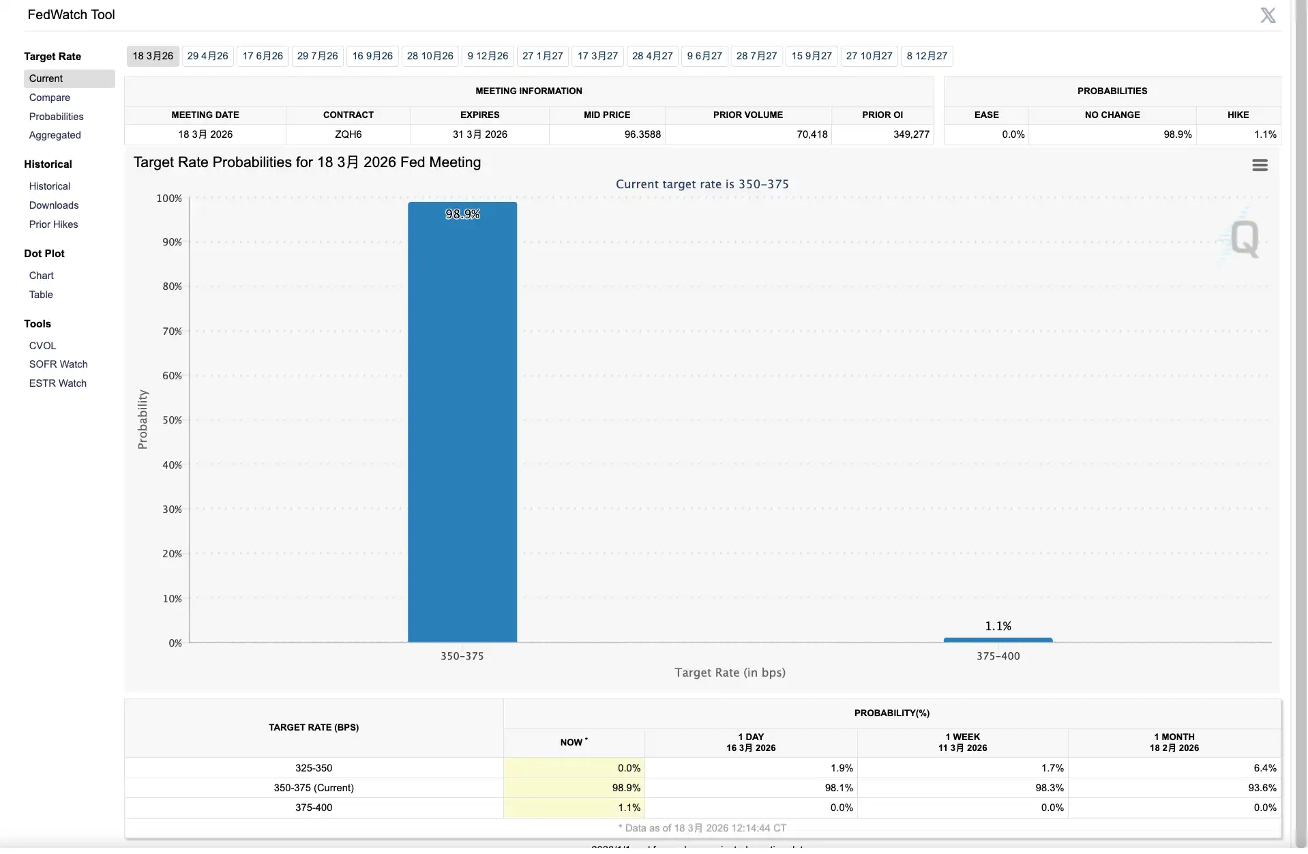Open the 9 12月26 meeting tab
Viewport: 1308px width, 854px height.
(x=488, y=56)
